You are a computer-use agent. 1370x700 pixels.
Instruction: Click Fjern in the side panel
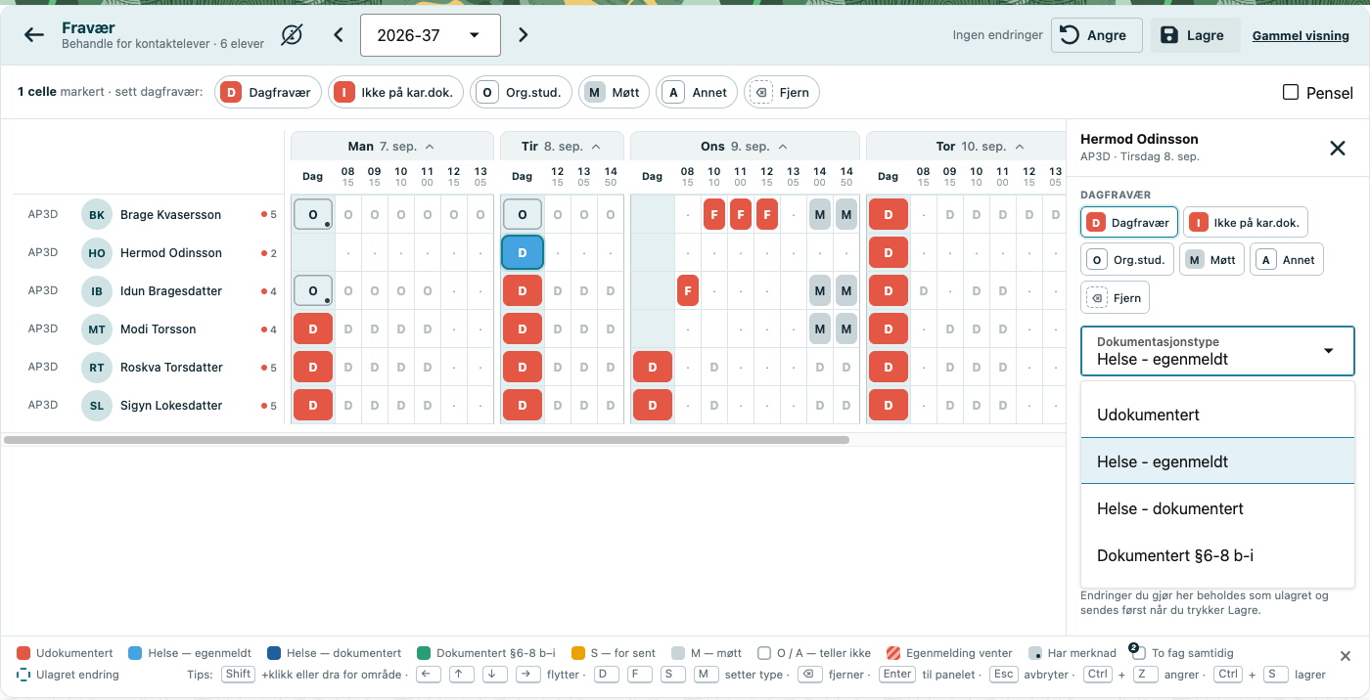(x=1116, y=297)
